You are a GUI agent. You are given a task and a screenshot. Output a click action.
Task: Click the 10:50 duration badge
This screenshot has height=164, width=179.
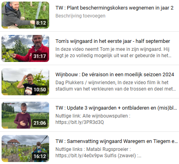click(x=40, y=90)
